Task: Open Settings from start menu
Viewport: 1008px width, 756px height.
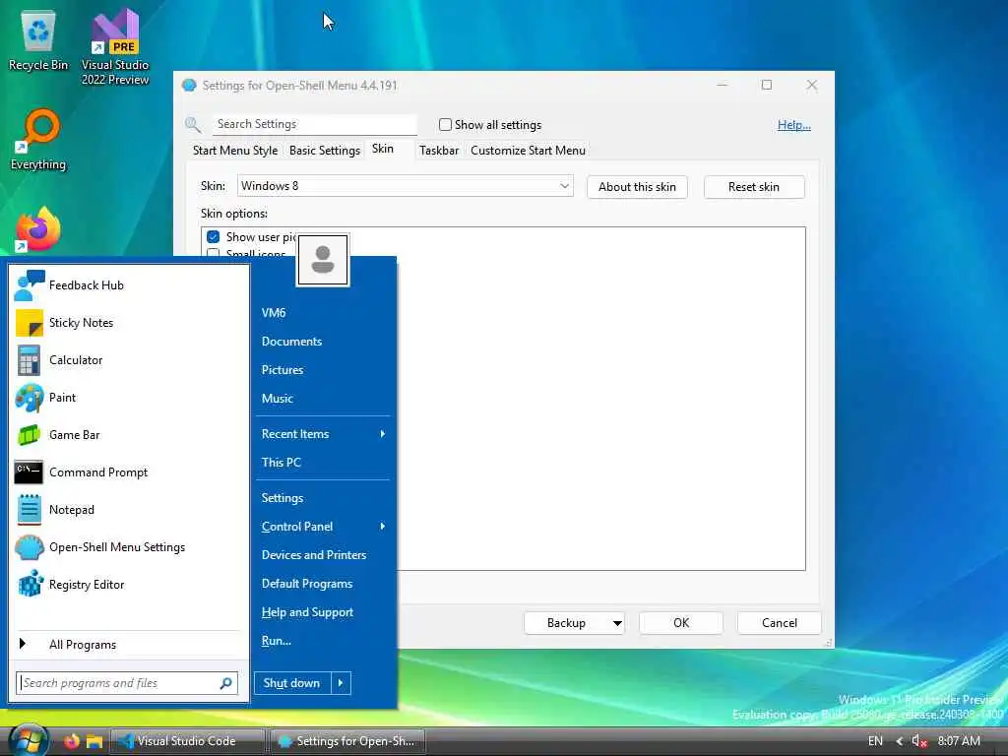Action: point(323,498)
